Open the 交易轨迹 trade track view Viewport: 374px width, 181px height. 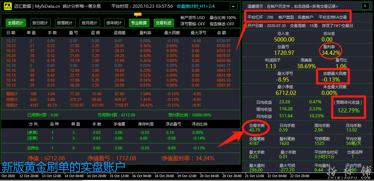[164, 23]
